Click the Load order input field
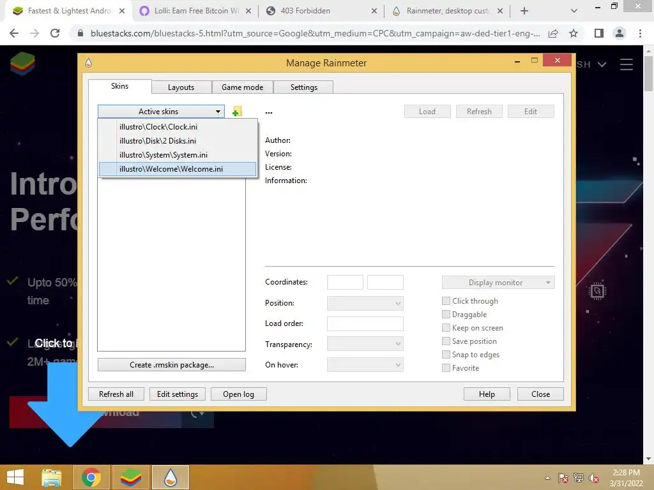Viewport: 654px width, 490px height. [x=365, y=323]
